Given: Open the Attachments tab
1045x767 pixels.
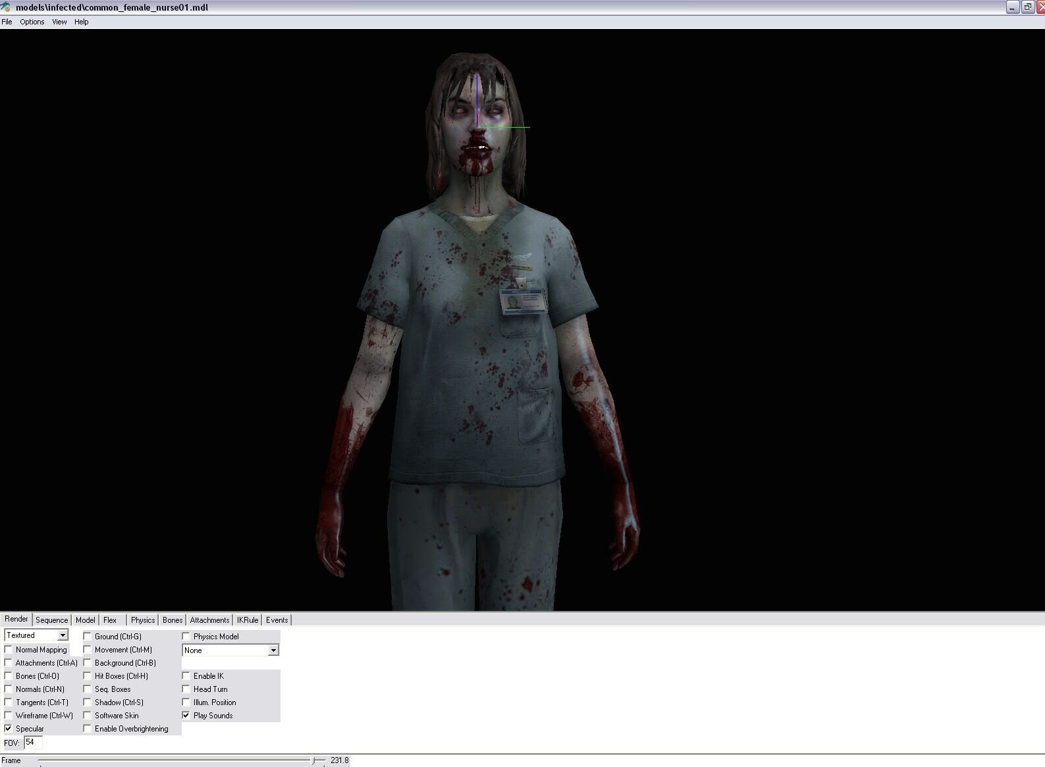Looking at the screenshot, I should pos(209,620).
